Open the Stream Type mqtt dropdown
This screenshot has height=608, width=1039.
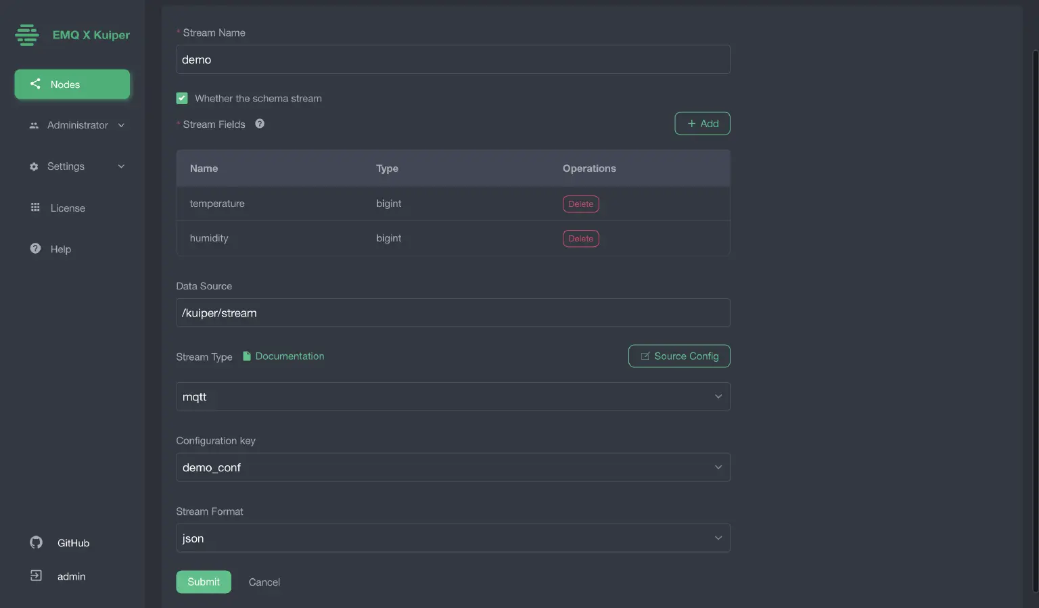[453, 396]
